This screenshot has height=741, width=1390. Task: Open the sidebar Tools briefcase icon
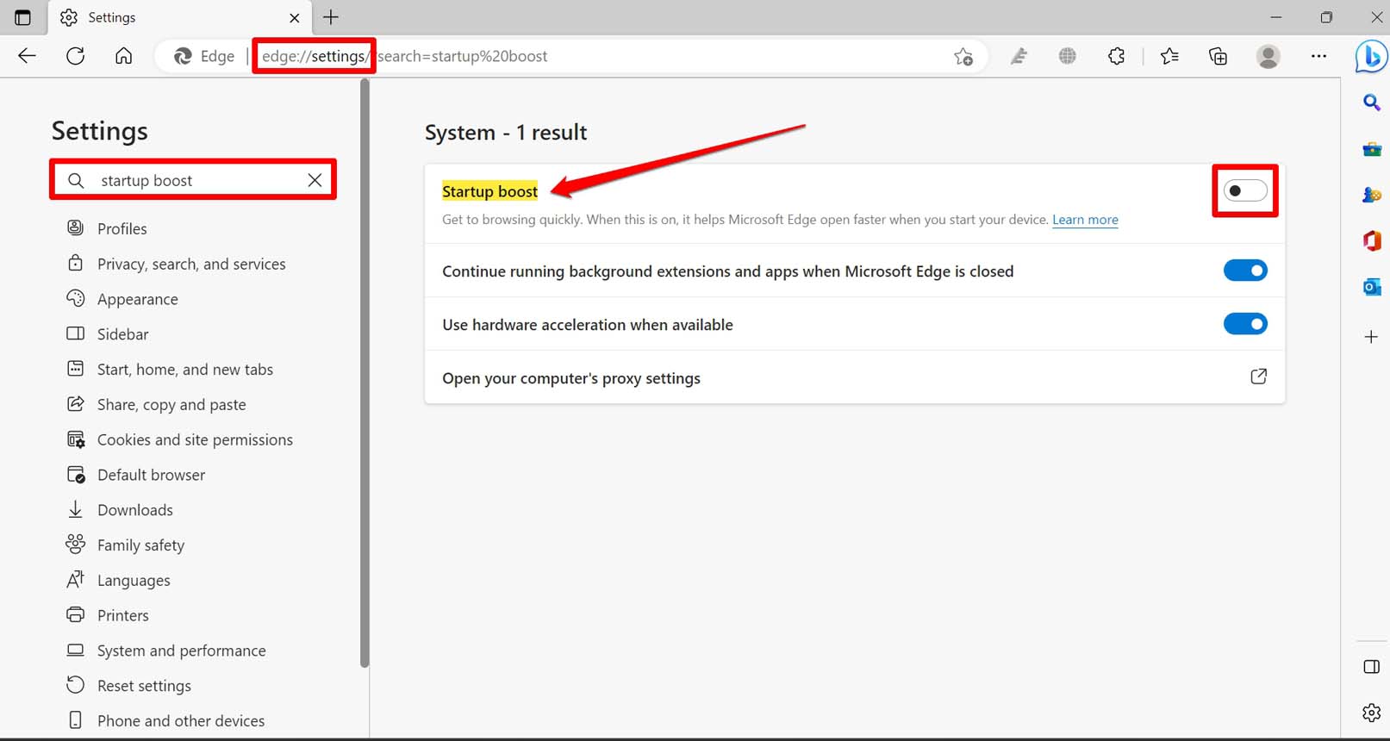pyautogui.click(x=1372, y=149)
